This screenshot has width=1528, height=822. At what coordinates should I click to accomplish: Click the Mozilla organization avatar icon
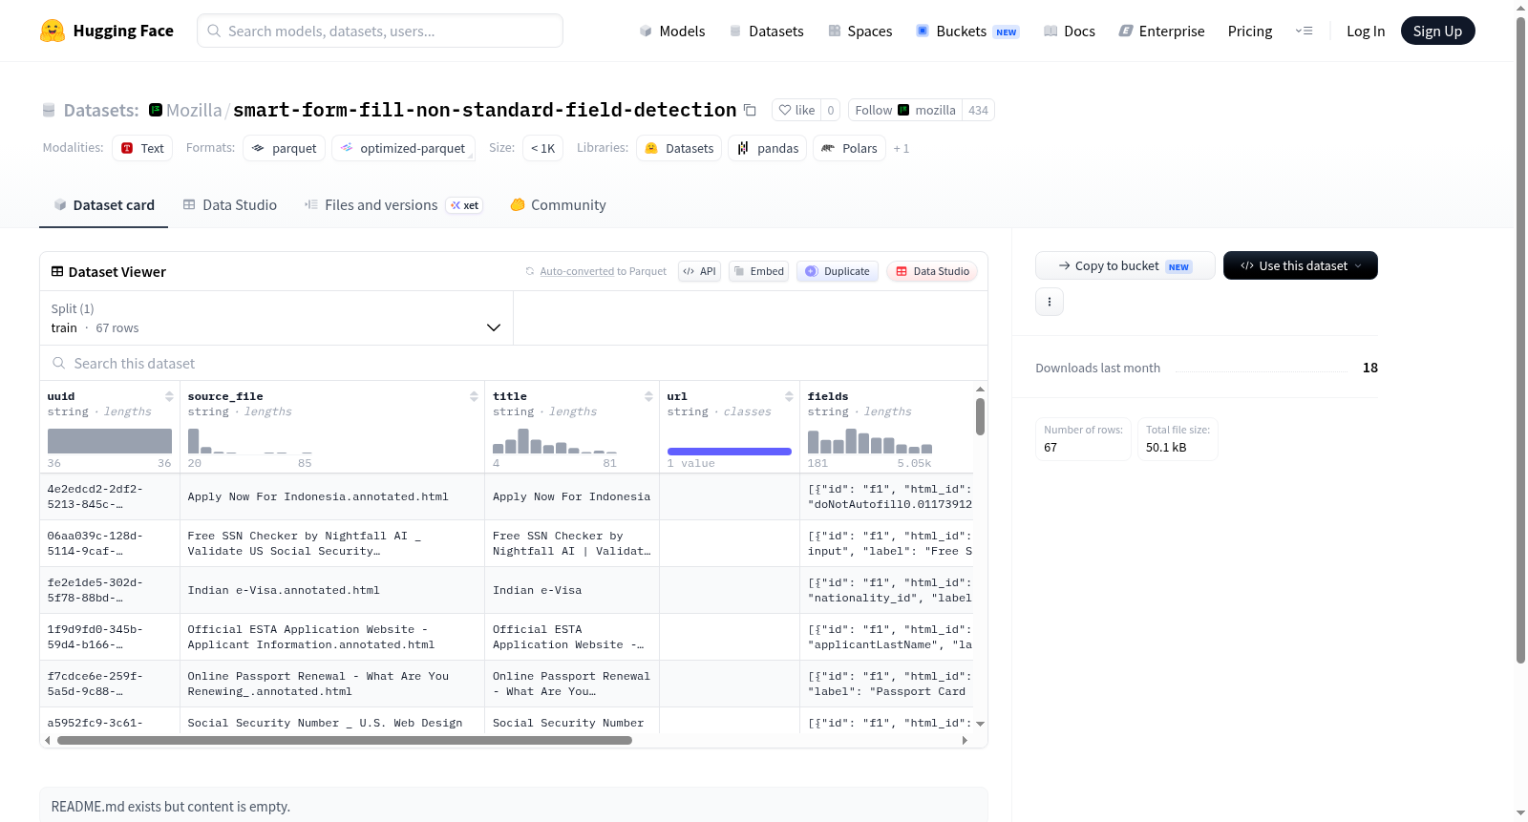click(156, 110)
